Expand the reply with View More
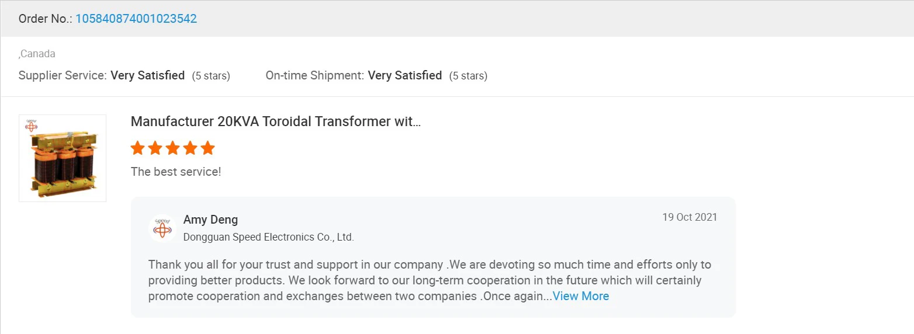Image resolution: width=914 pixels, height=334 pixels. [x=581, y=296]
